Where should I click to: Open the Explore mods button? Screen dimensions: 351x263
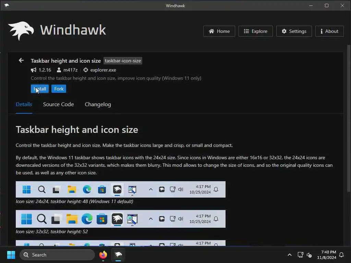[x=255, y=31]
